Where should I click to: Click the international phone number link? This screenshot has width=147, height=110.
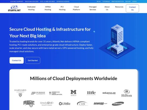coord(47,2)
